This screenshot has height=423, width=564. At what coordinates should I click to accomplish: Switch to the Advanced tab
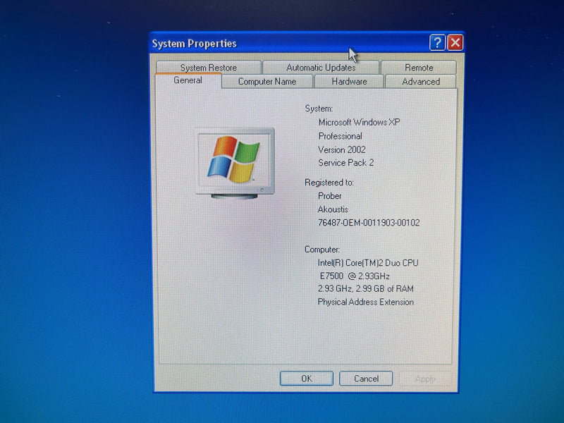(421, 82)
